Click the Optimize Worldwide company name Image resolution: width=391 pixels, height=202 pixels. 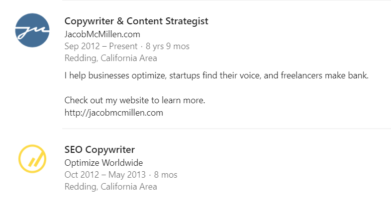(x=104, y=163)
